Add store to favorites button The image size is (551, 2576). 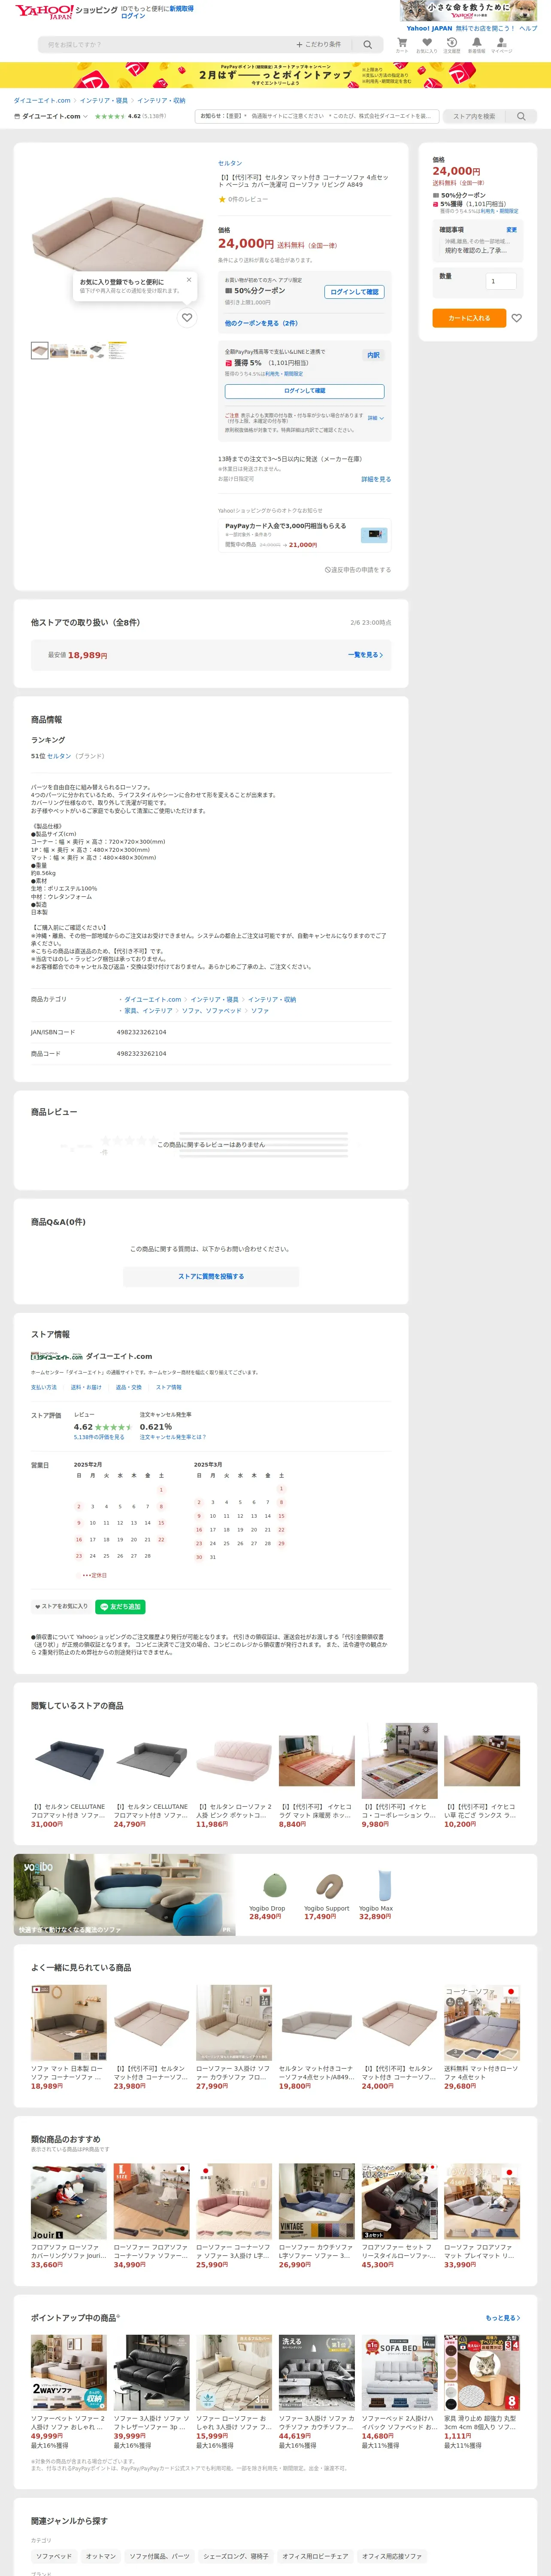point(62,1606)
